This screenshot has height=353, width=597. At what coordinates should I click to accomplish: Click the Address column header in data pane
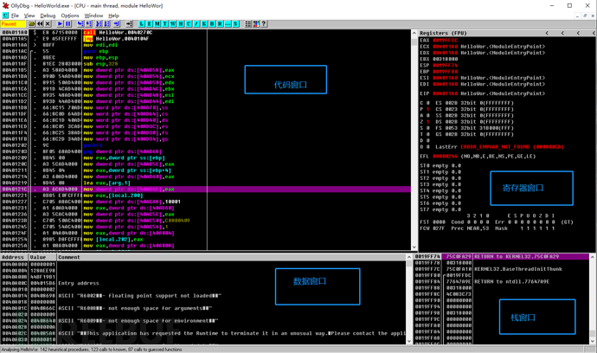tap(15, 258)
